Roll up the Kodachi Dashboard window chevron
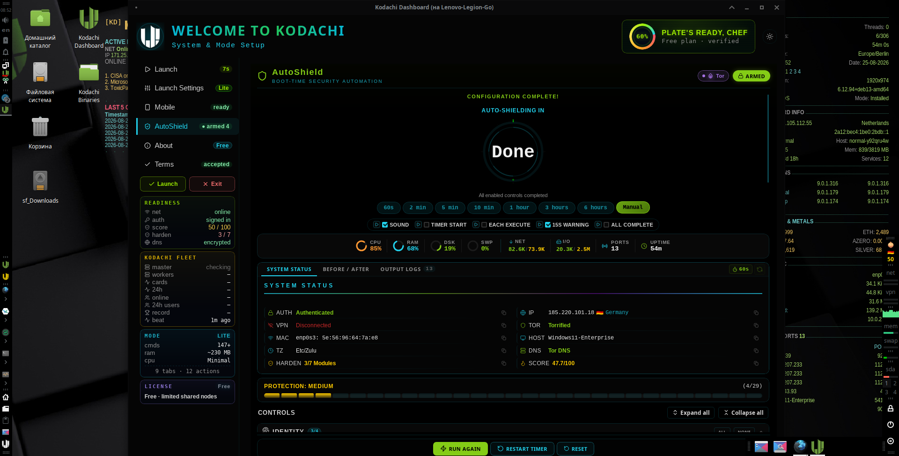Screen dimensions: 899x456 pyautogui.click(x=732, y=7)
